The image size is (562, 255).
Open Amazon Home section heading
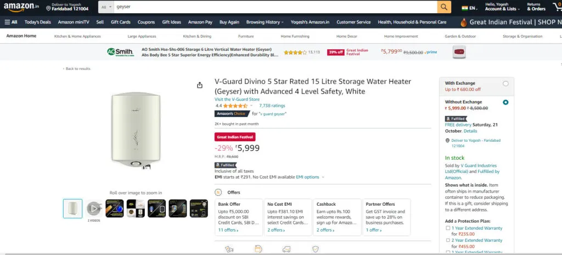21,36
